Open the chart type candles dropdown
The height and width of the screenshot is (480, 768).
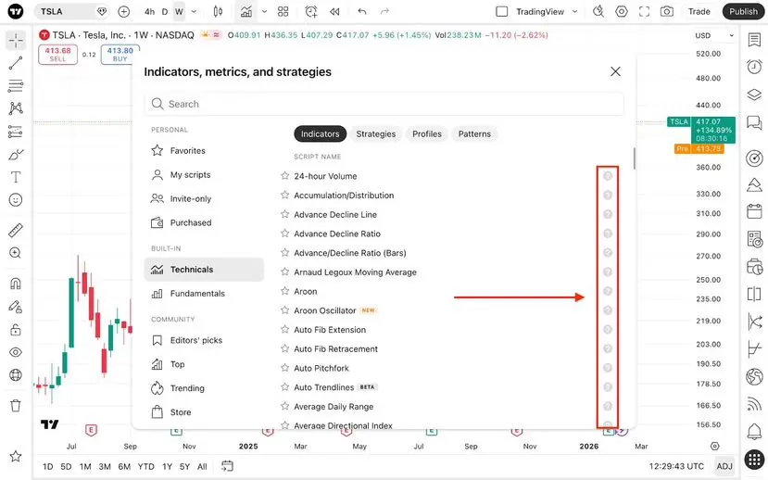[218, 12]
